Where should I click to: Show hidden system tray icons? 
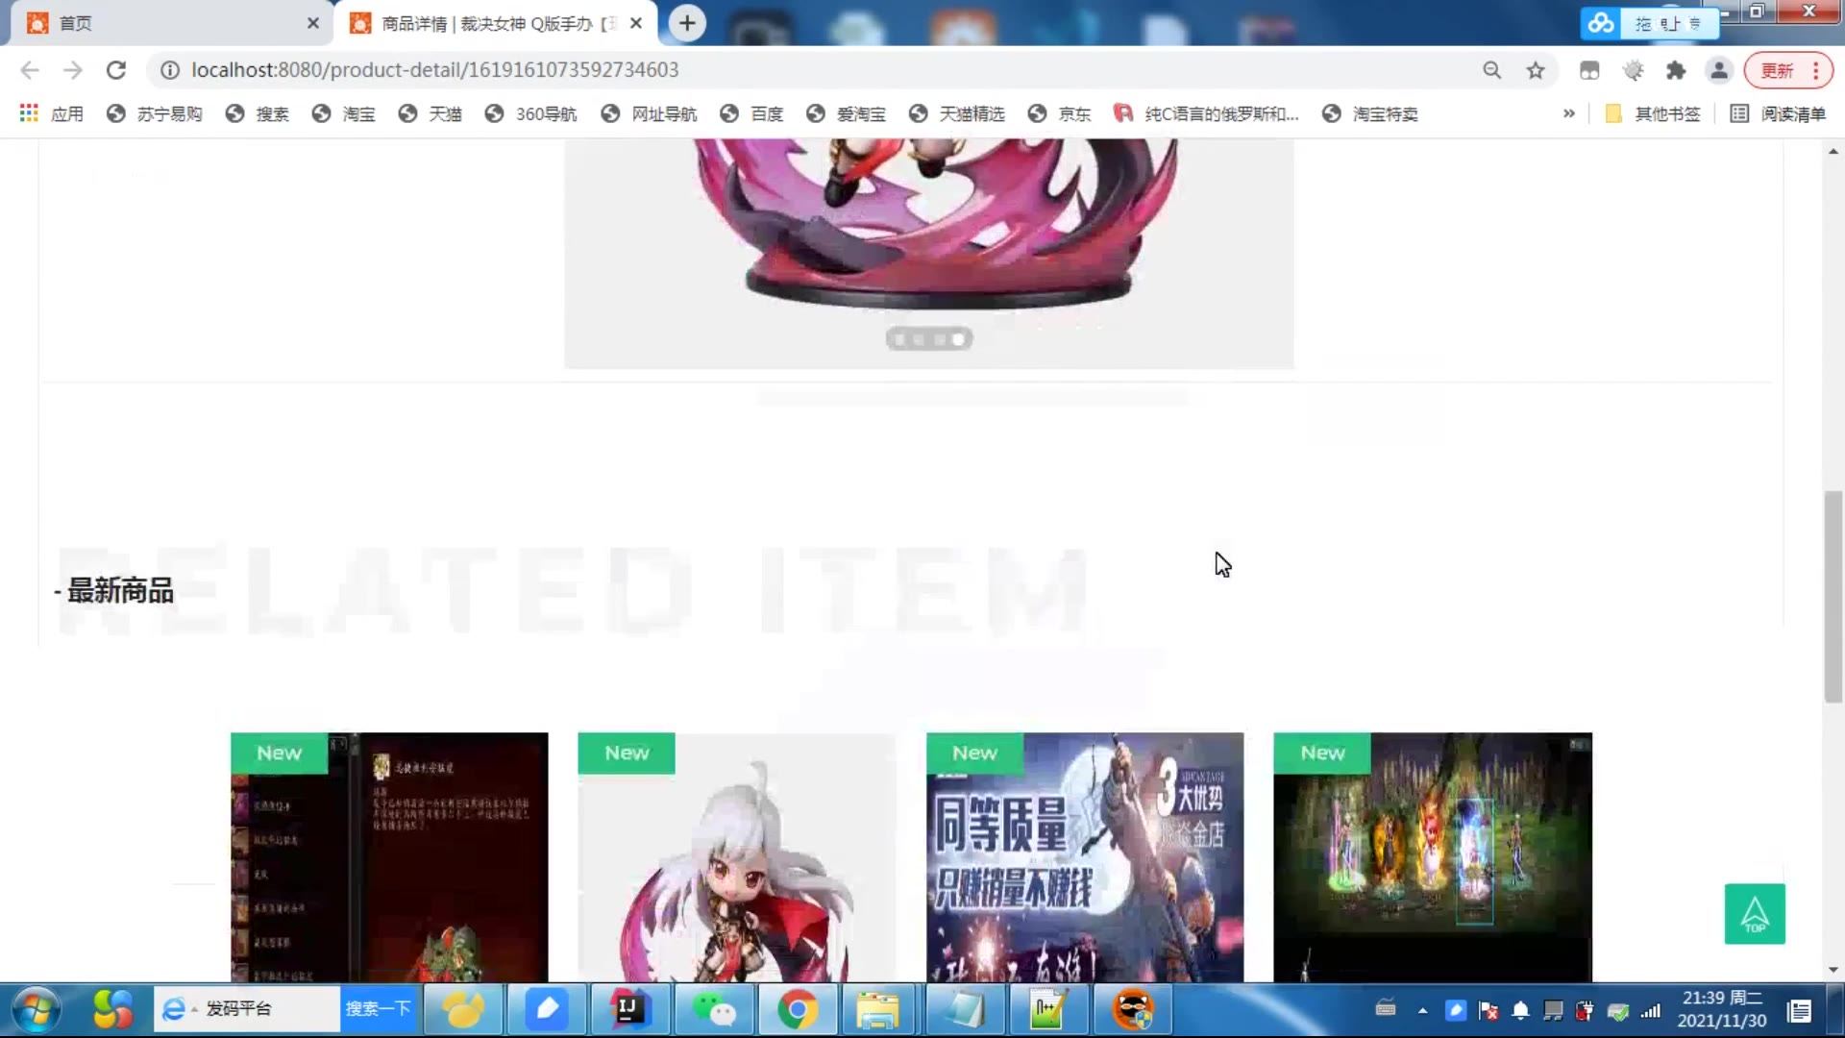coord(1422,1010)
